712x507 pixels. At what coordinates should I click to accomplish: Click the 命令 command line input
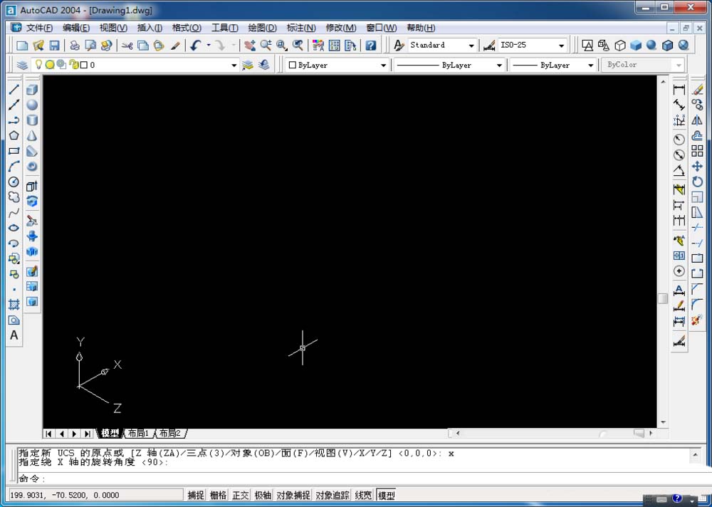354,479
